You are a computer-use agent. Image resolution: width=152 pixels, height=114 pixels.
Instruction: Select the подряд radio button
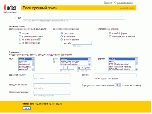(20, 33)
